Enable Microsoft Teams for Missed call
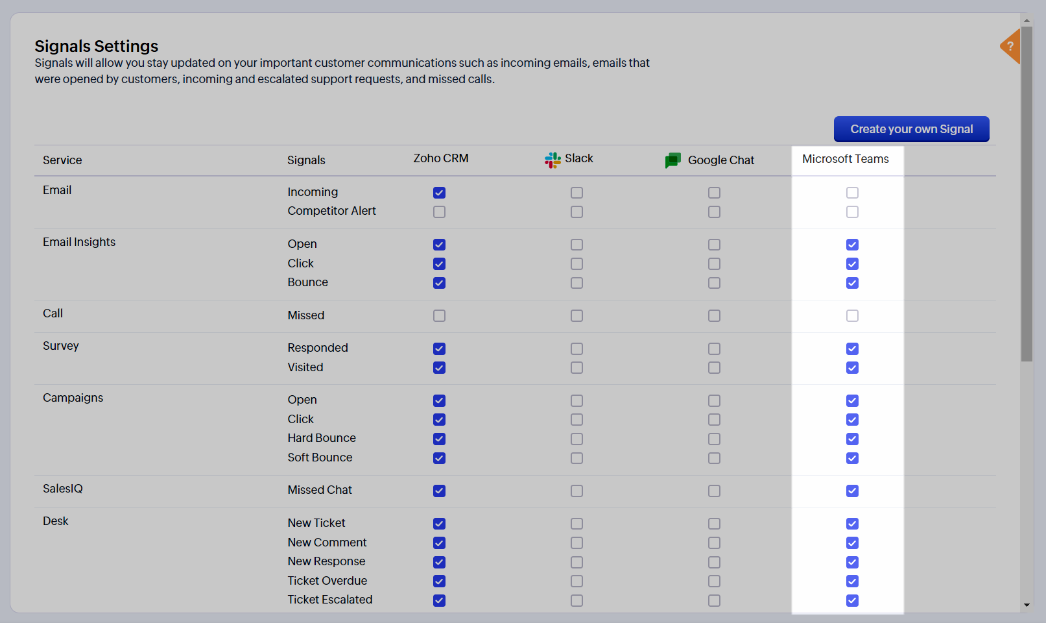Viewport: 1046px width, 623px height. point(852,316)
